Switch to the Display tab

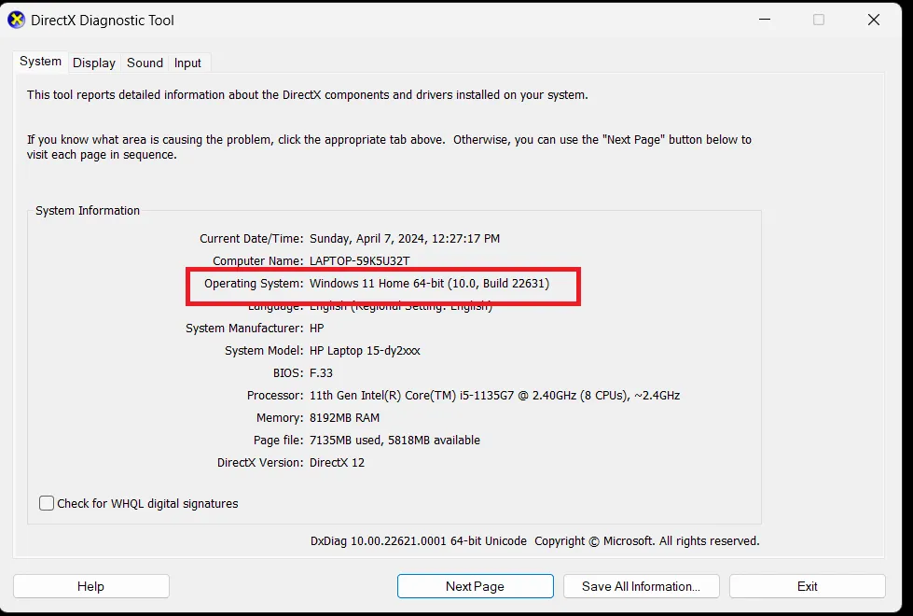93,63
